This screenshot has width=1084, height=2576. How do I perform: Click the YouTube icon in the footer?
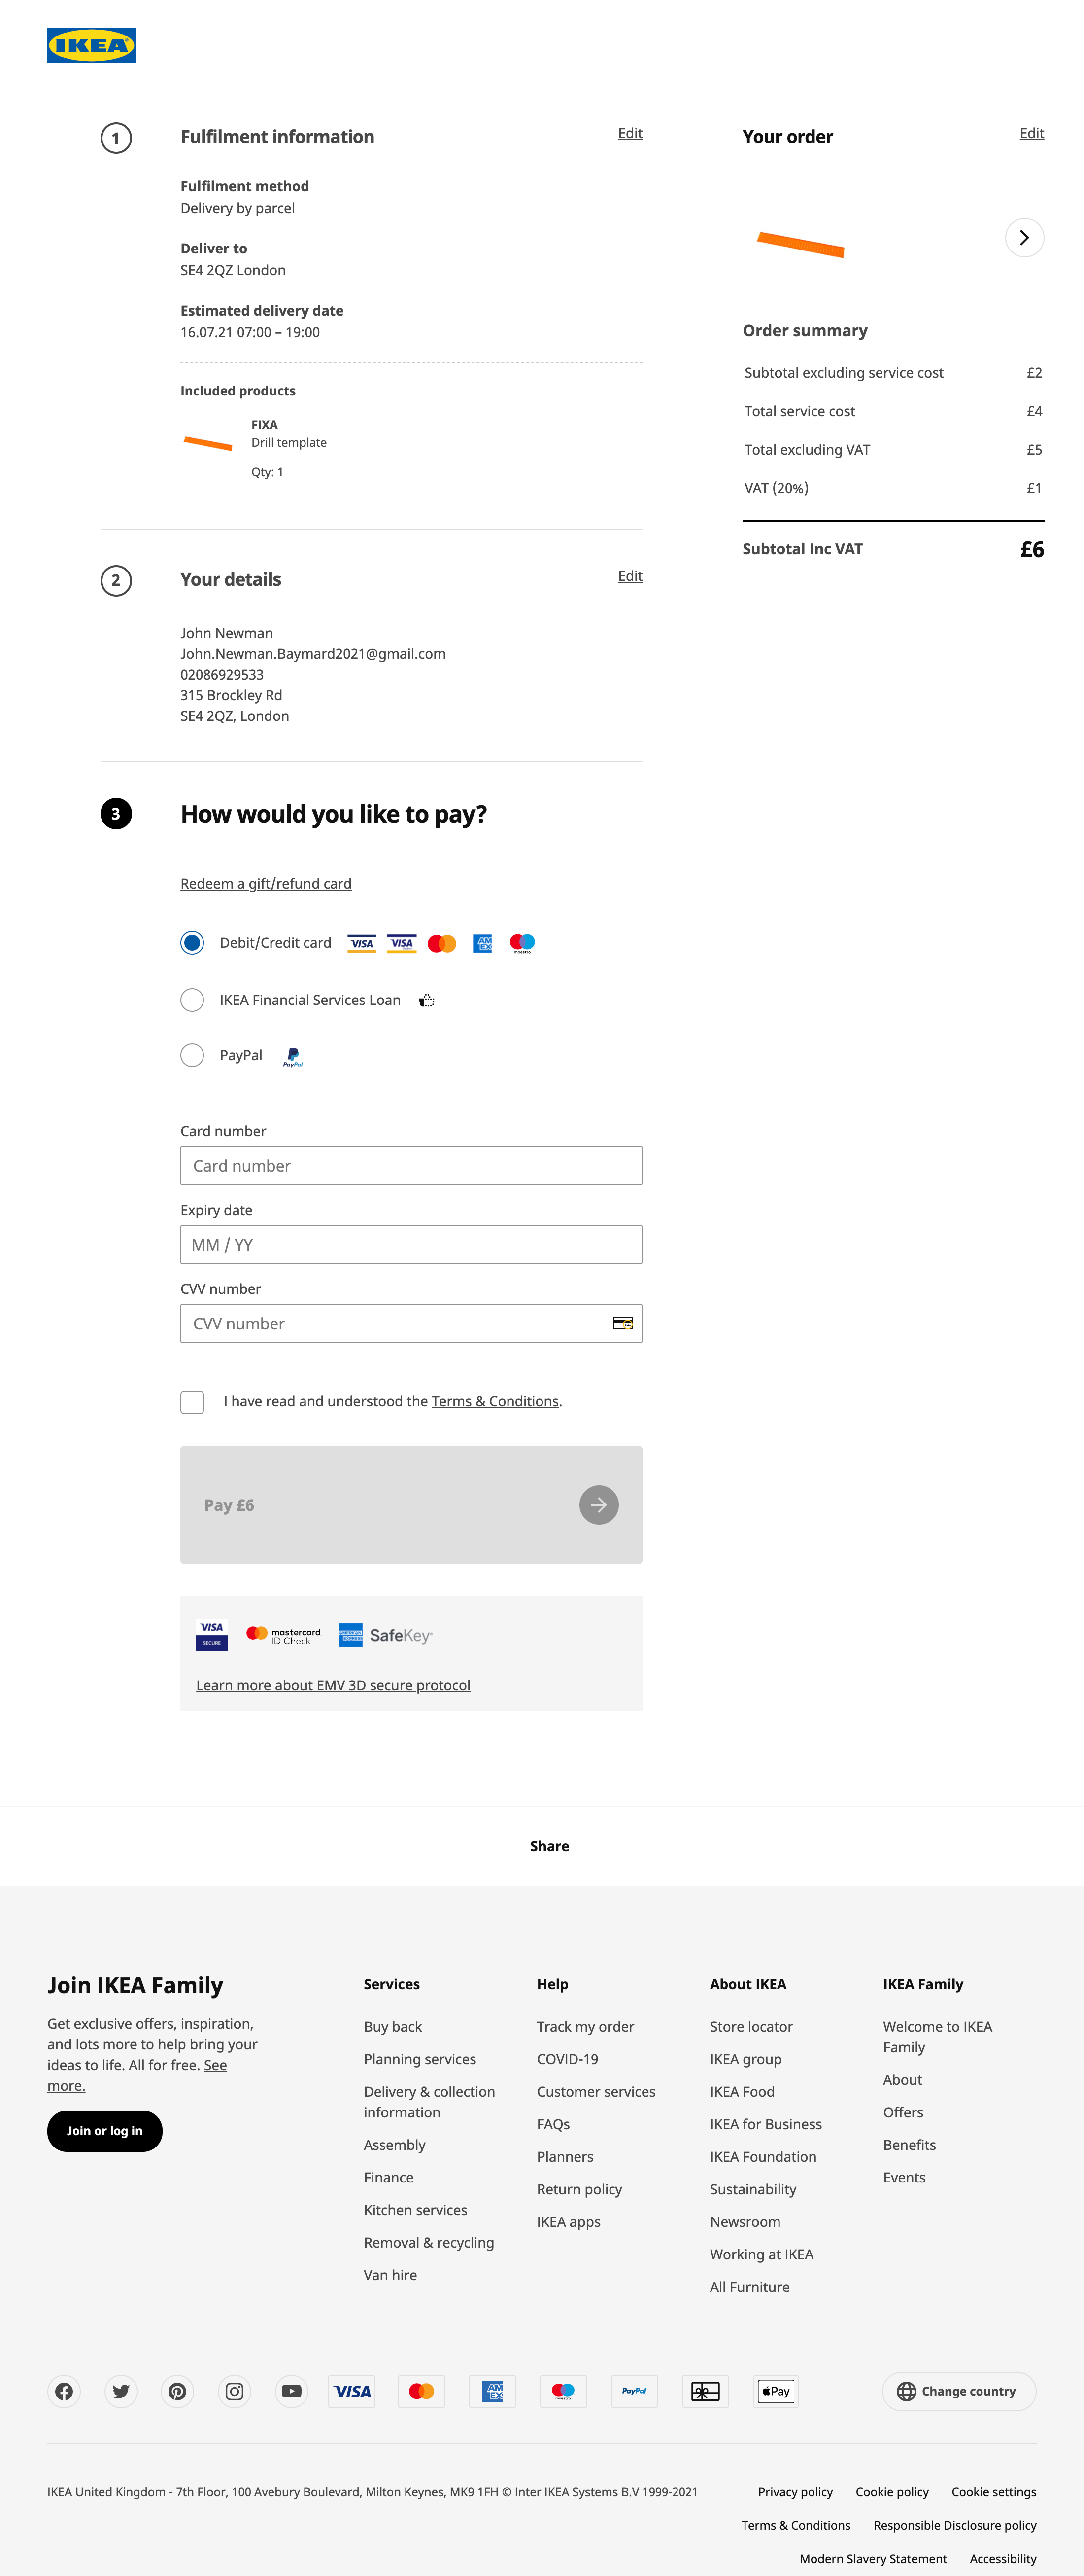292,2391
